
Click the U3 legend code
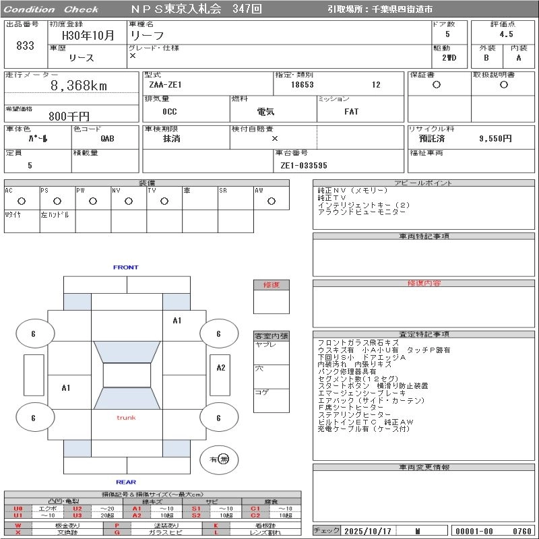pos(77,515)
